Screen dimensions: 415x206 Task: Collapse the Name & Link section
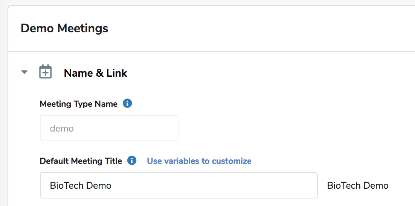[x=24, y=72]
